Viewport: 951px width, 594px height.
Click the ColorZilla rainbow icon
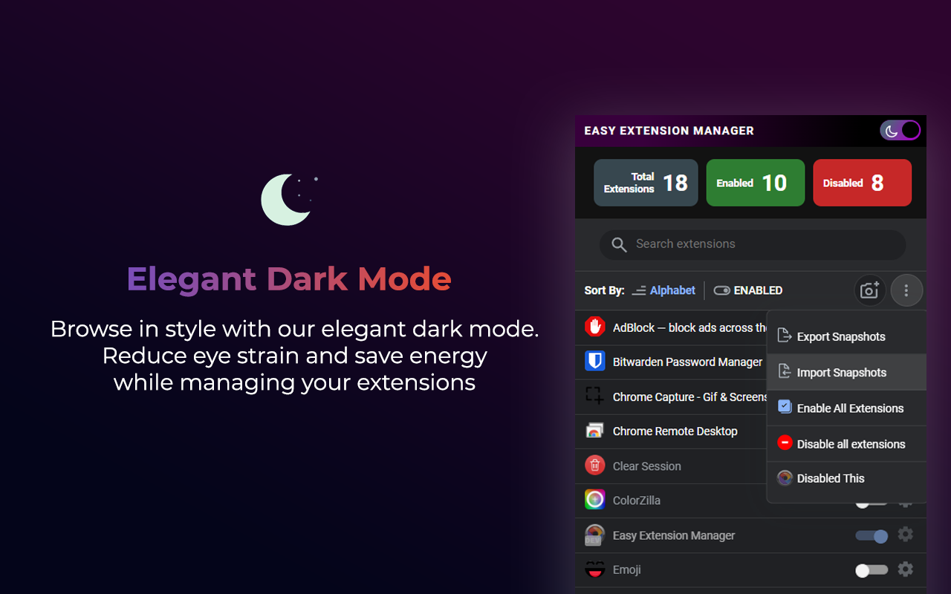[x=594, y=500]
